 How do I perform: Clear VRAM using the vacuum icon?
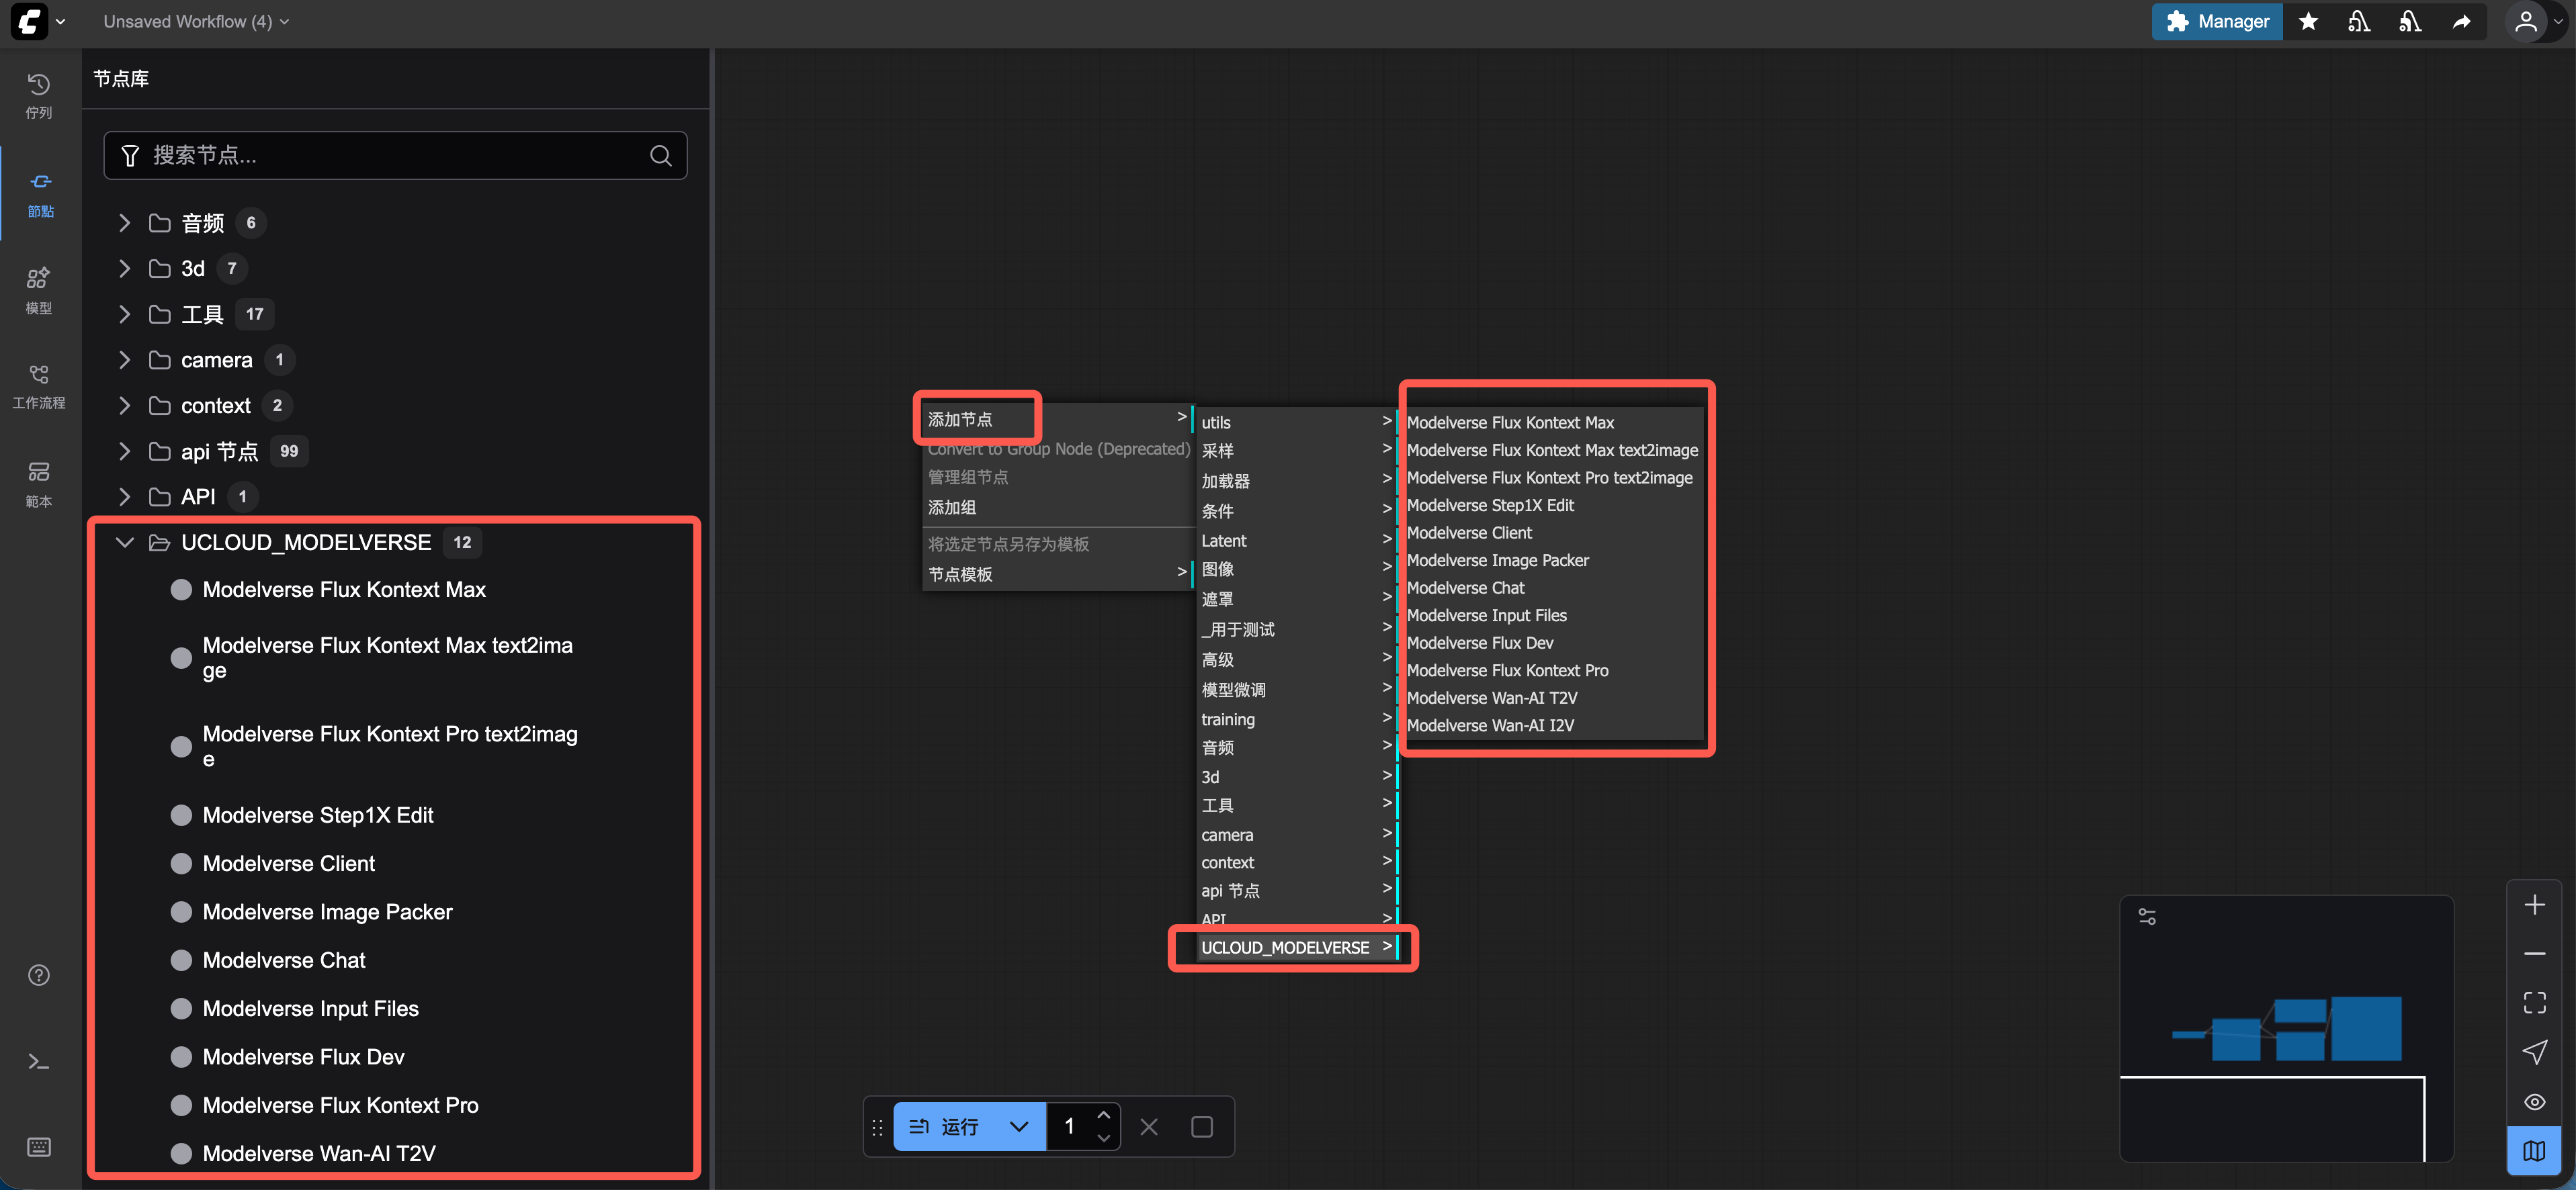click(2359, 21)
